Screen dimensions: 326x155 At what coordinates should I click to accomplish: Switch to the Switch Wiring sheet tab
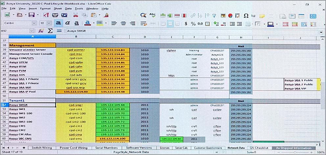(42, 148)
